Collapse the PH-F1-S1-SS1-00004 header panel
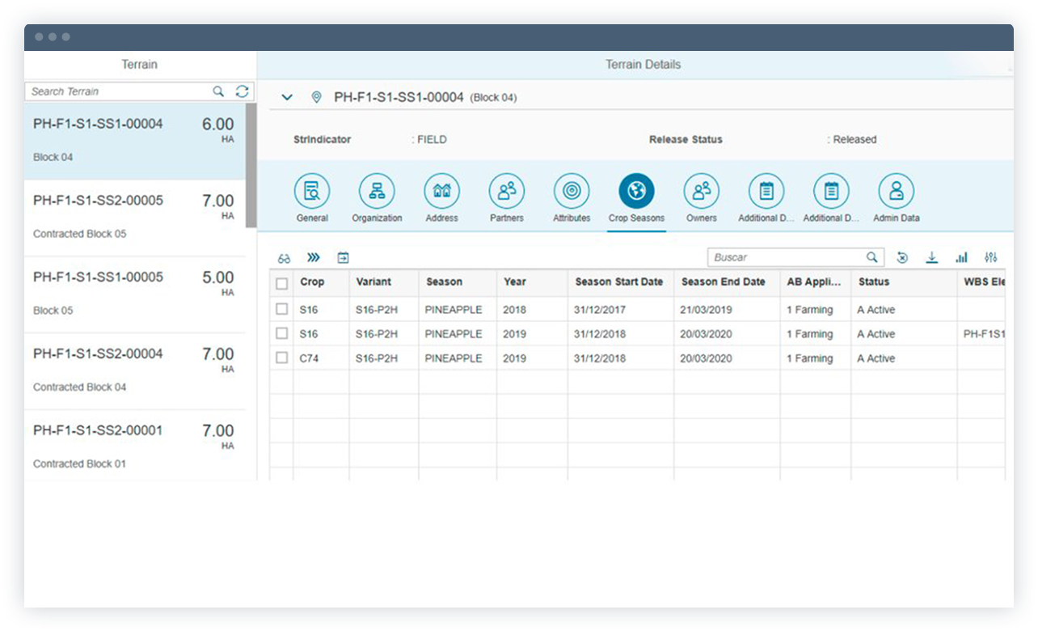1038x631 pixels. pyautogui.click(x=287, y=96)
